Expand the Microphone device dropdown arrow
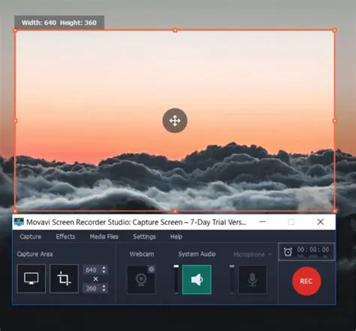Image resolution: width=356 pixels, height=331 pixels. tap(270, 254)
